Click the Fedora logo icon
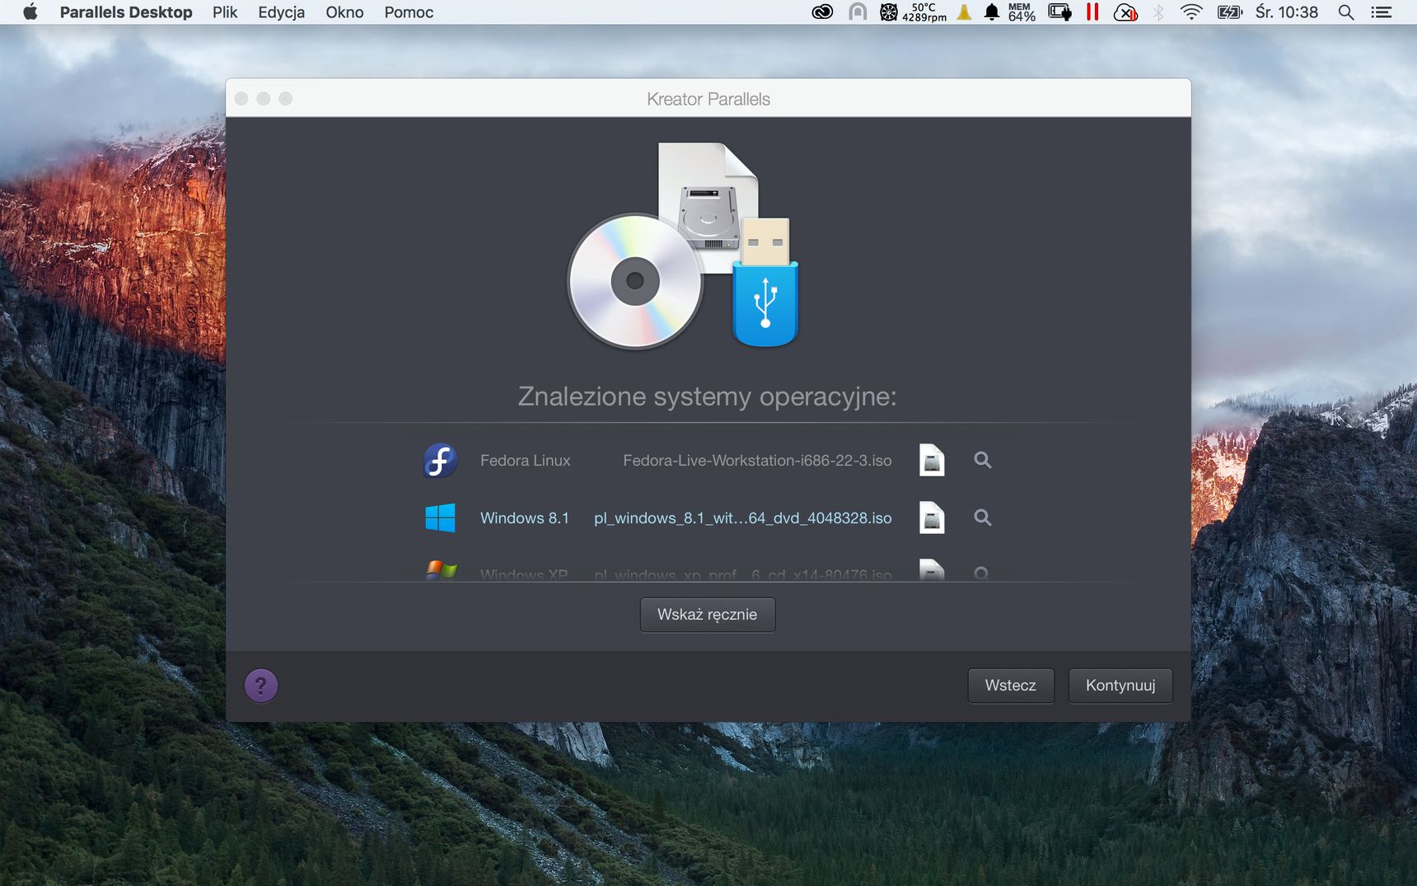This screenshot has width=1417, height=886. (441, 460)
